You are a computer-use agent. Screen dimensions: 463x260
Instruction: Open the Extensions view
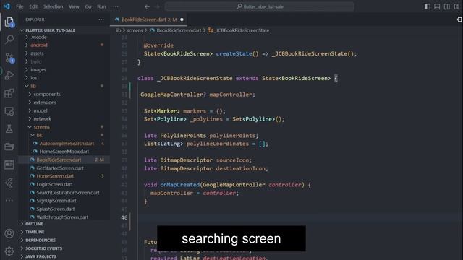[x=9, y=93]
